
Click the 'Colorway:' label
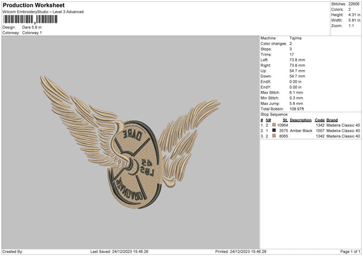(11, 33)
